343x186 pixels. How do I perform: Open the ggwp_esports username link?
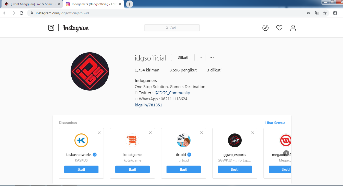235,155
